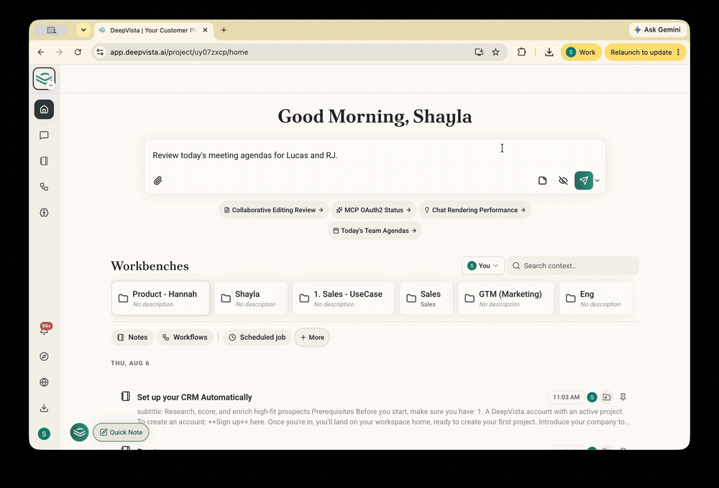The height and width of the screenshot is (488, 719).
Task: Close the DeepVista tab
Action: coord(205,30)
